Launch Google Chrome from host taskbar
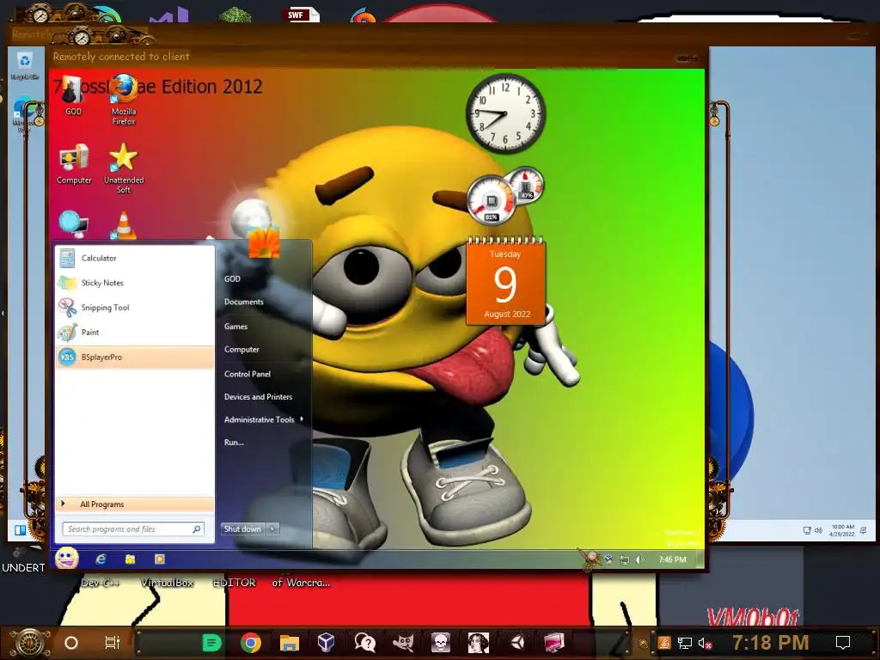The image size is (880, 660). 251,643
